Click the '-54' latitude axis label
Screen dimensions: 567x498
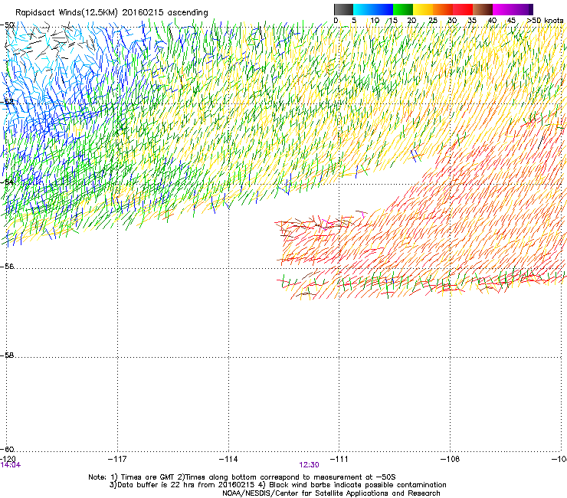coord(8,182)
